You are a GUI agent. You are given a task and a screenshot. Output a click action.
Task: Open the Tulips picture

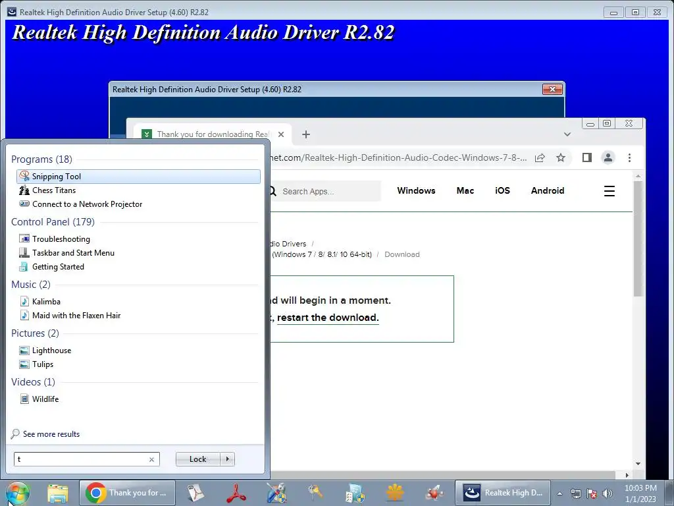tap(43, 364)
